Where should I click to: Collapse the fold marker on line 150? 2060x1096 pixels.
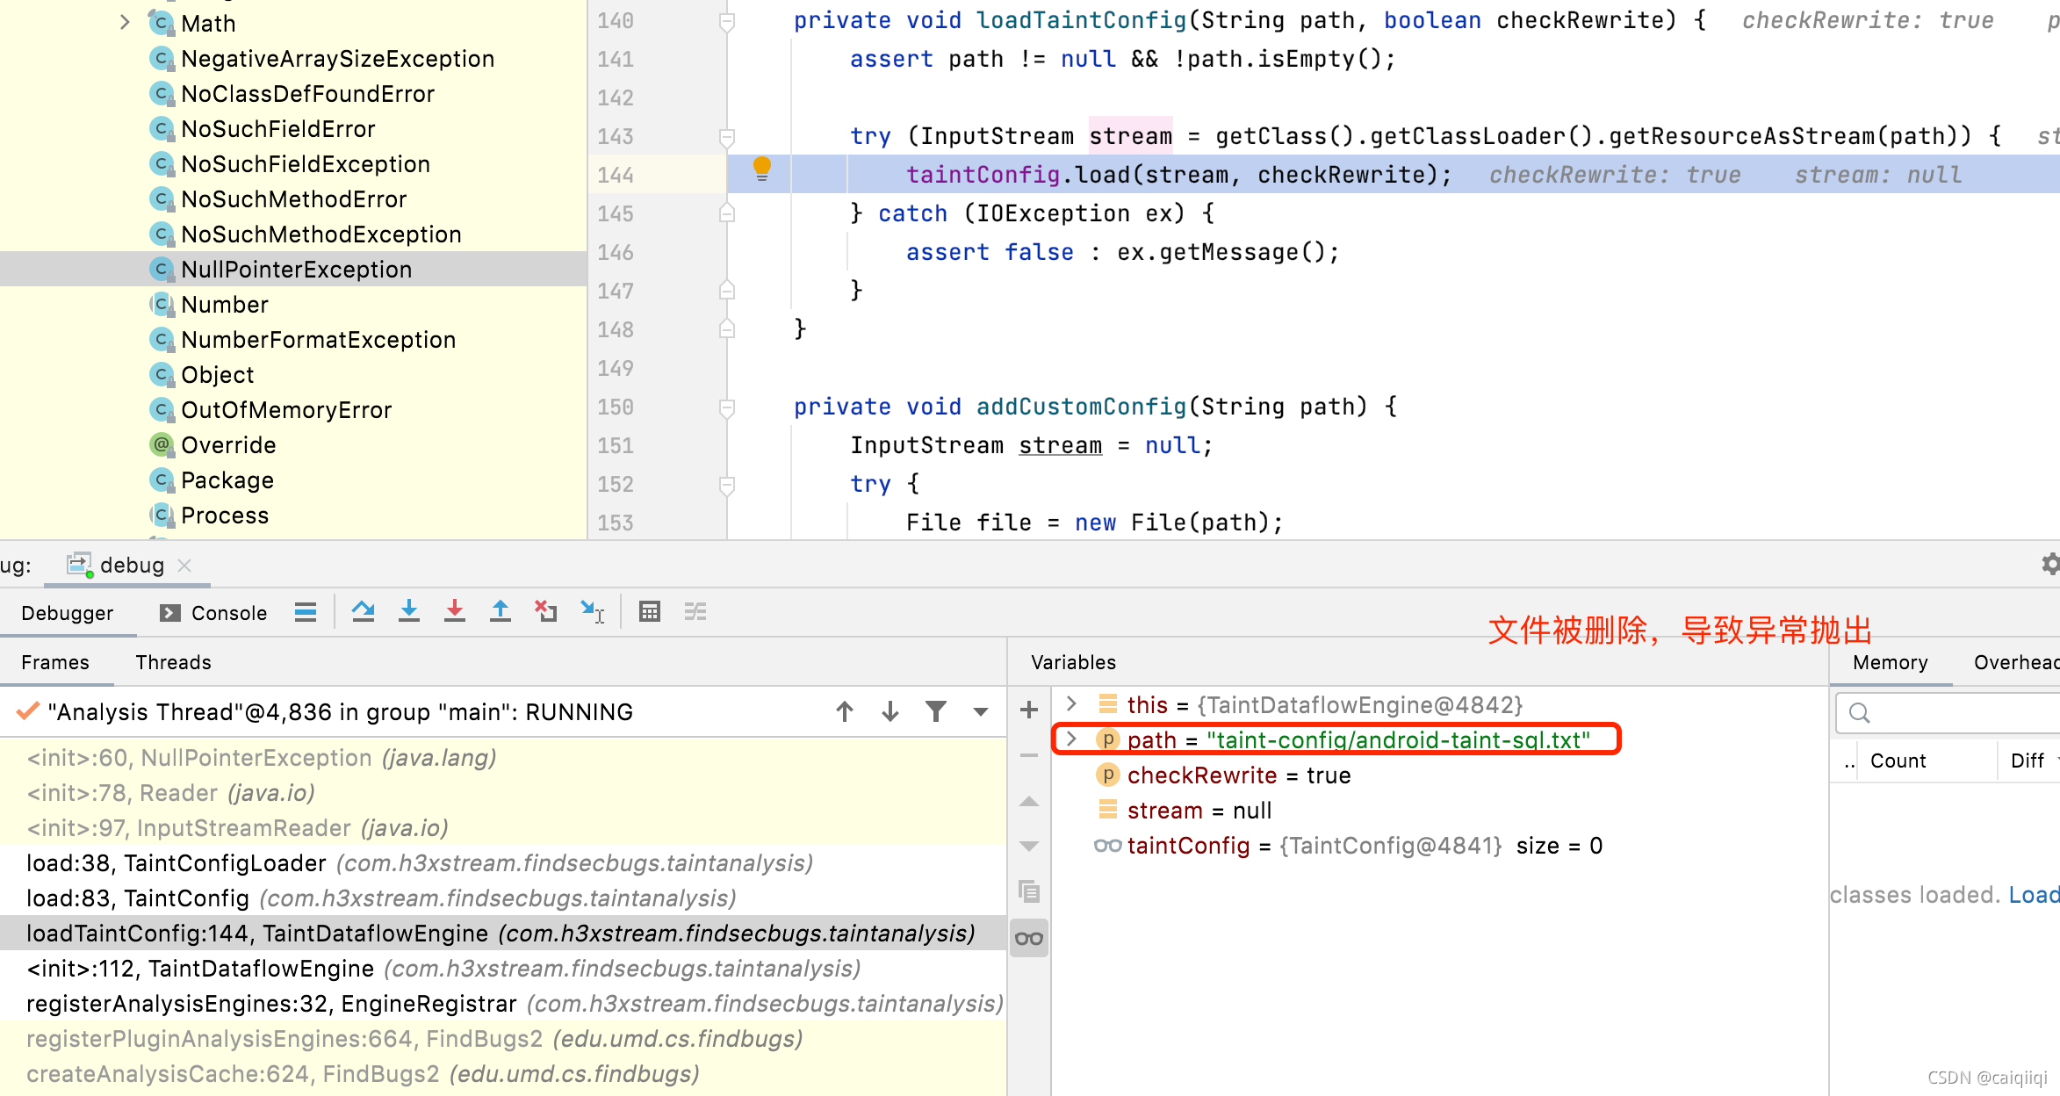click(727, 407)
